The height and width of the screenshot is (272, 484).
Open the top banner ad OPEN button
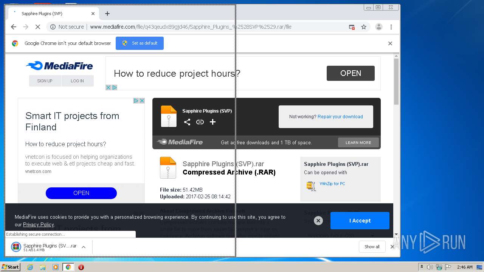click(351, 73)
